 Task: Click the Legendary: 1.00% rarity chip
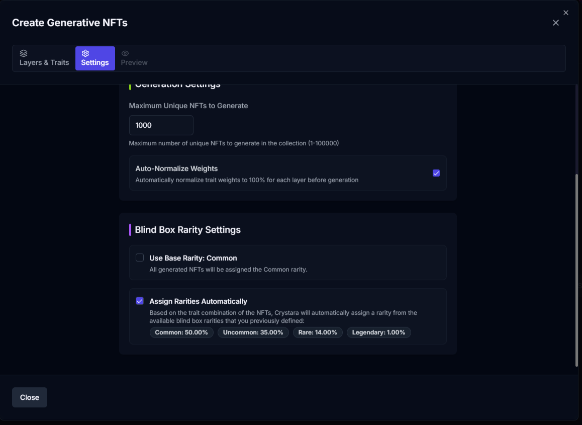pos(378,332)
